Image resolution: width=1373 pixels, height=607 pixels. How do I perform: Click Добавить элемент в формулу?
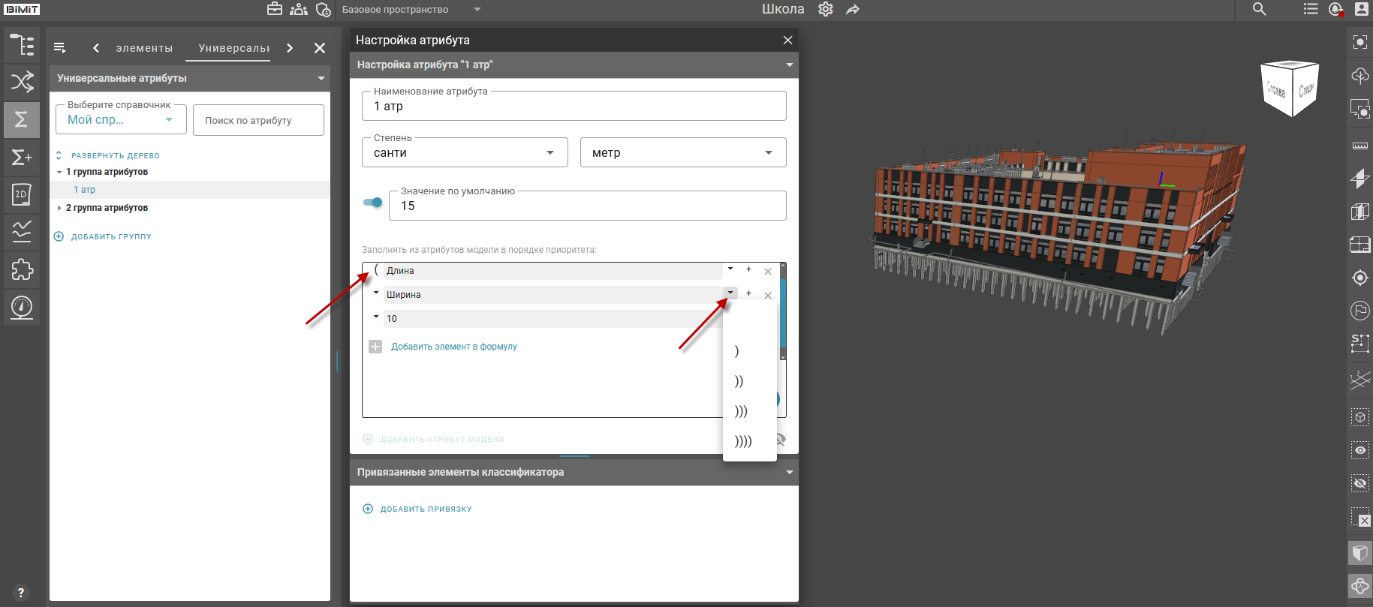tap(453, 347)
